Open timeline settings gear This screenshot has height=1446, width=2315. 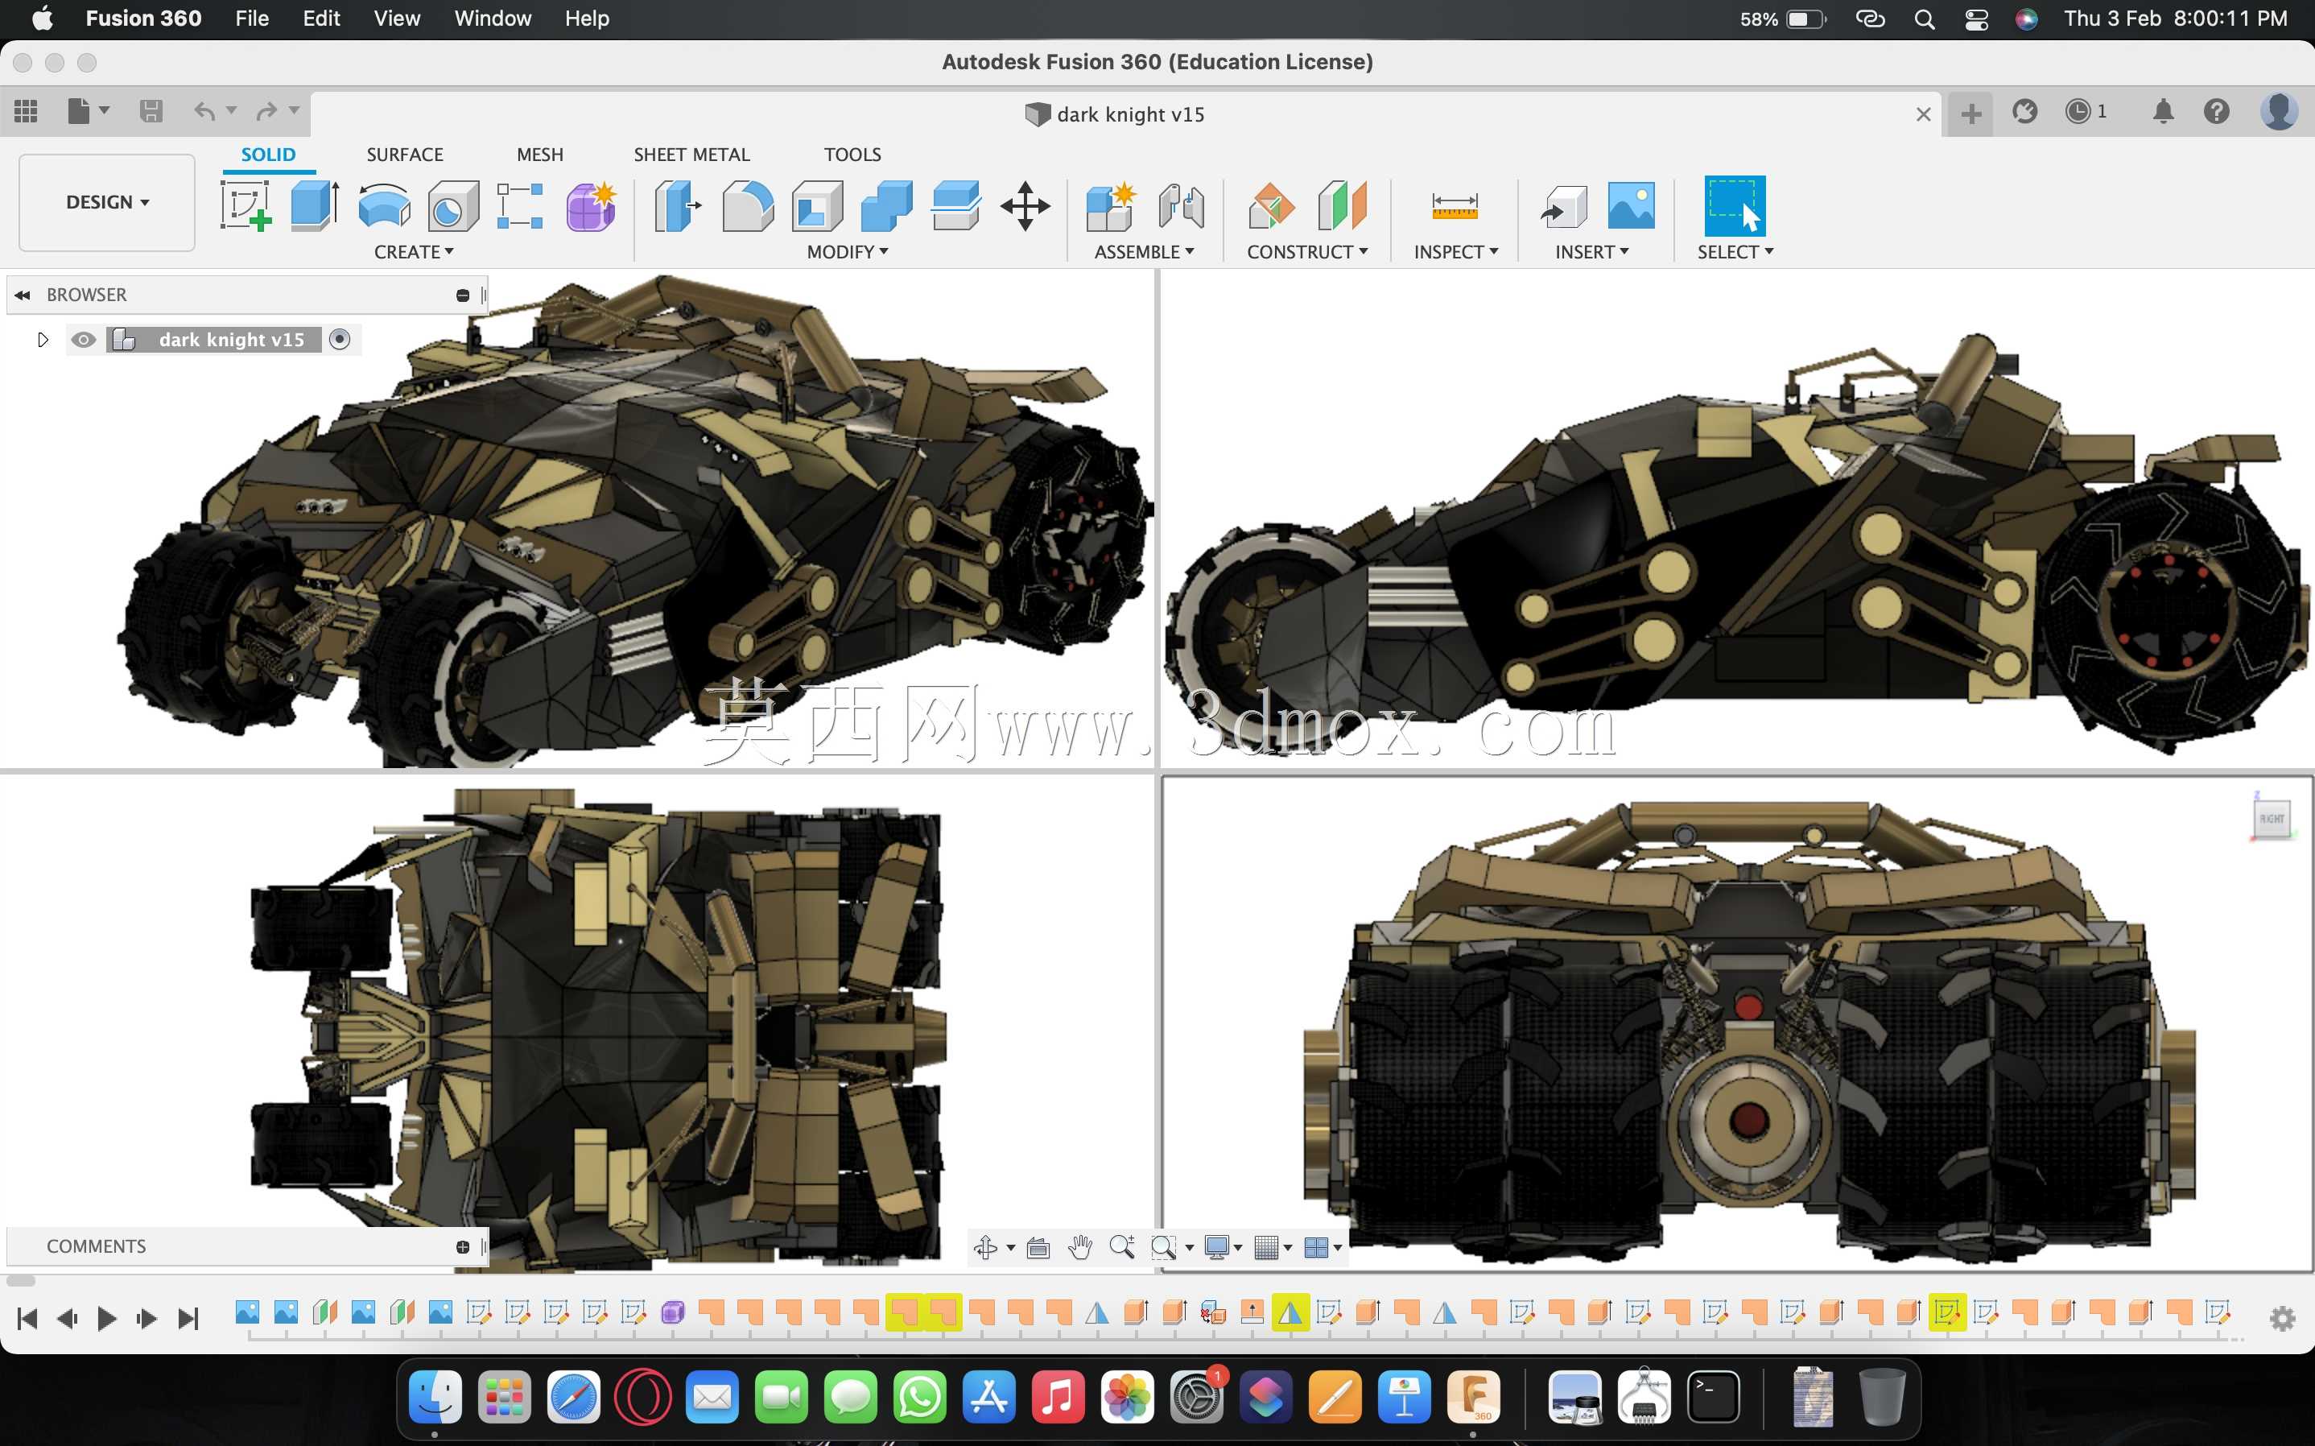pos(2283,1319)
